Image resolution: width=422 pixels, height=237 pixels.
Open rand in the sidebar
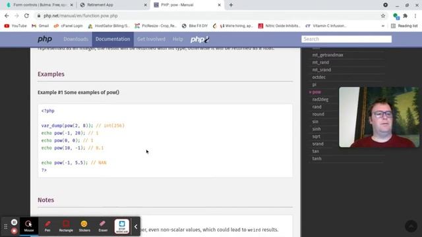tap(316, 107)
